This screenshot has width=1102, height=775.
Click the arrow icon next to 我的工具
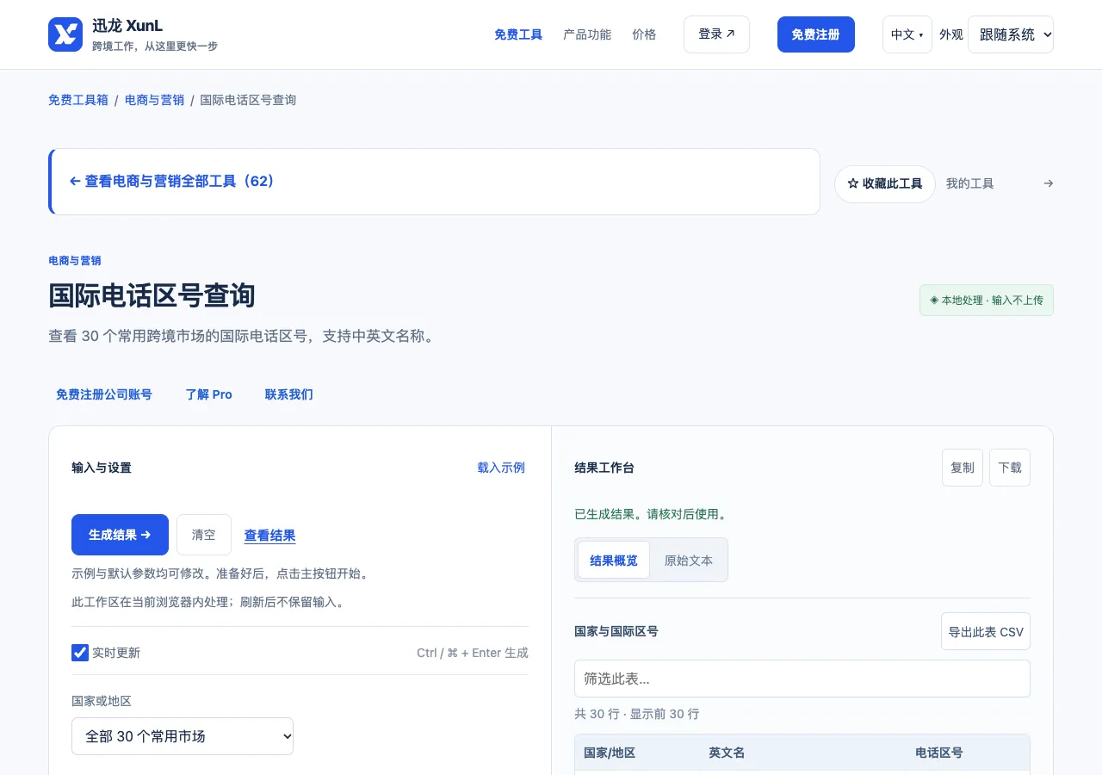click(x=1048, y=183)
